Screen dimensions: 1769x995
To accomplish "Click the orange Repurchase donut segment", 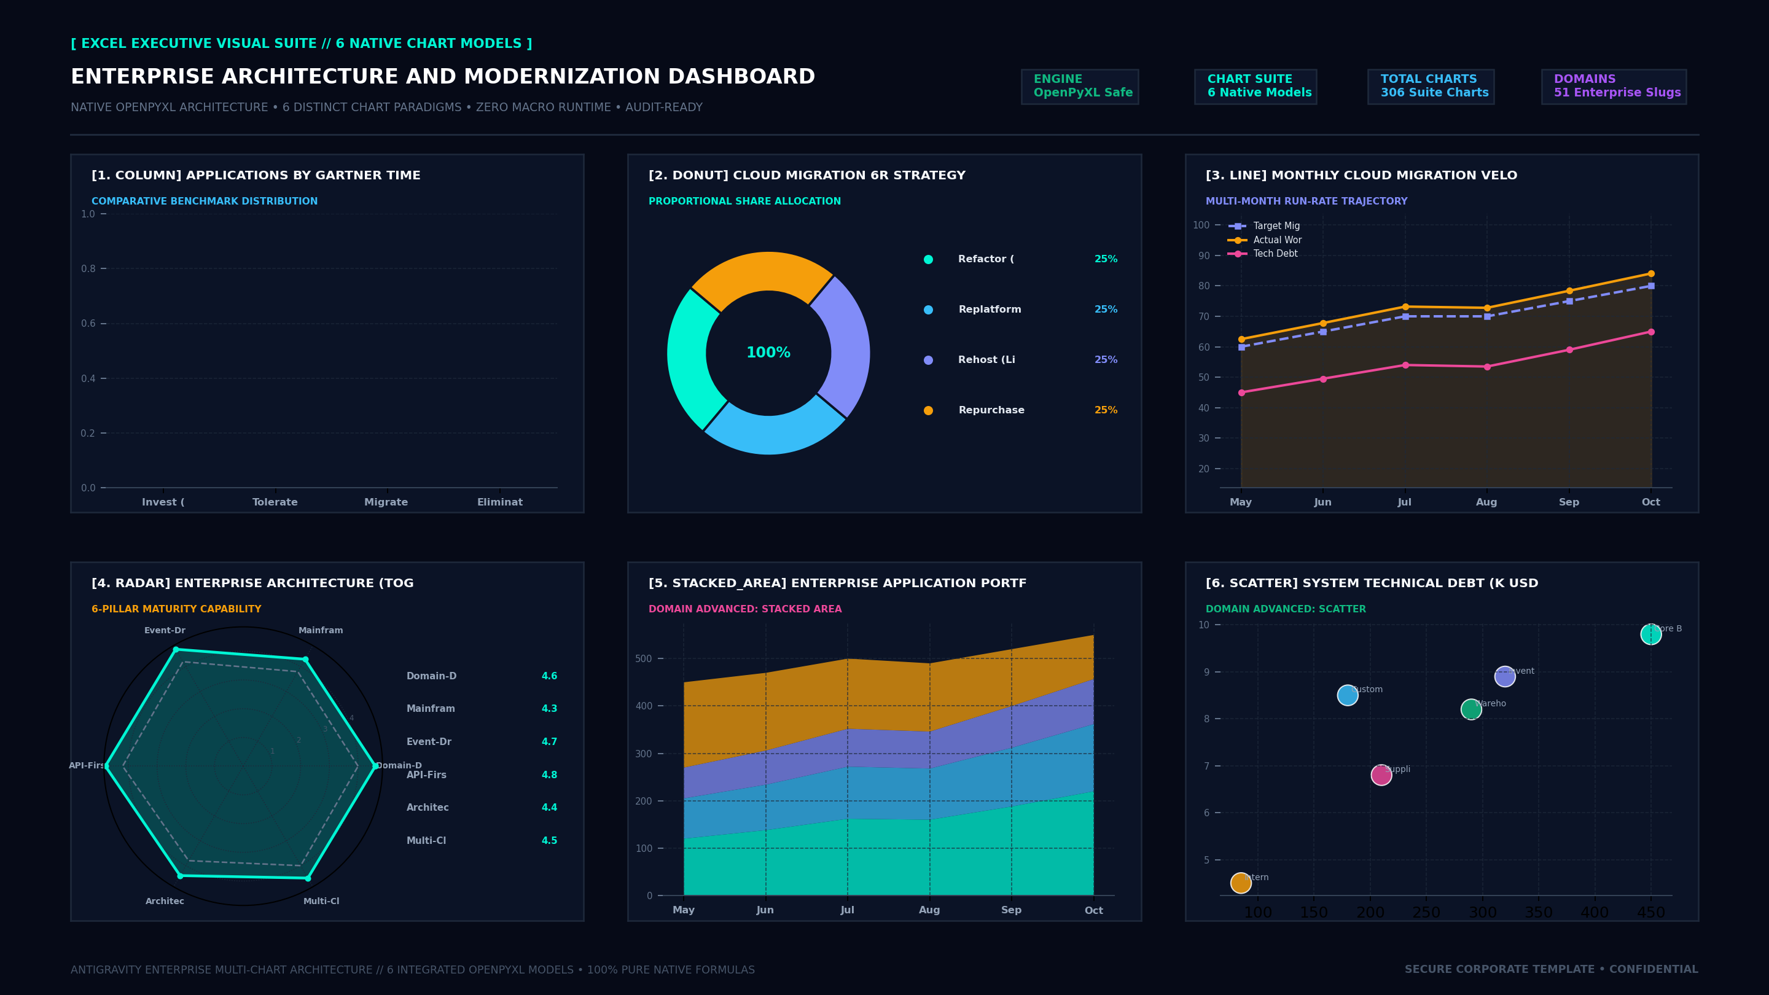I will pyautogui.click(x=763, y=272).
